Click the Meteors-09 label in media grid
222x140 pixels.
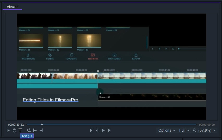[x=112, y=30]
